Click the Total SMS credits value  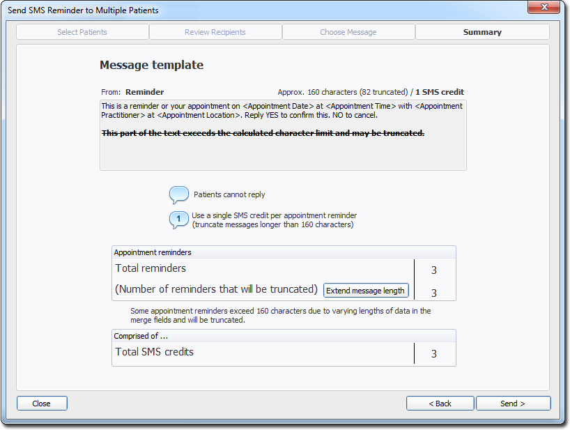point(434,353)
